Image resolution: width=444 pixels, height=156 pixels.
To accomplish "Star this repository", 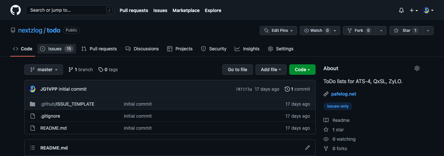I will click(x=406, y=31).
